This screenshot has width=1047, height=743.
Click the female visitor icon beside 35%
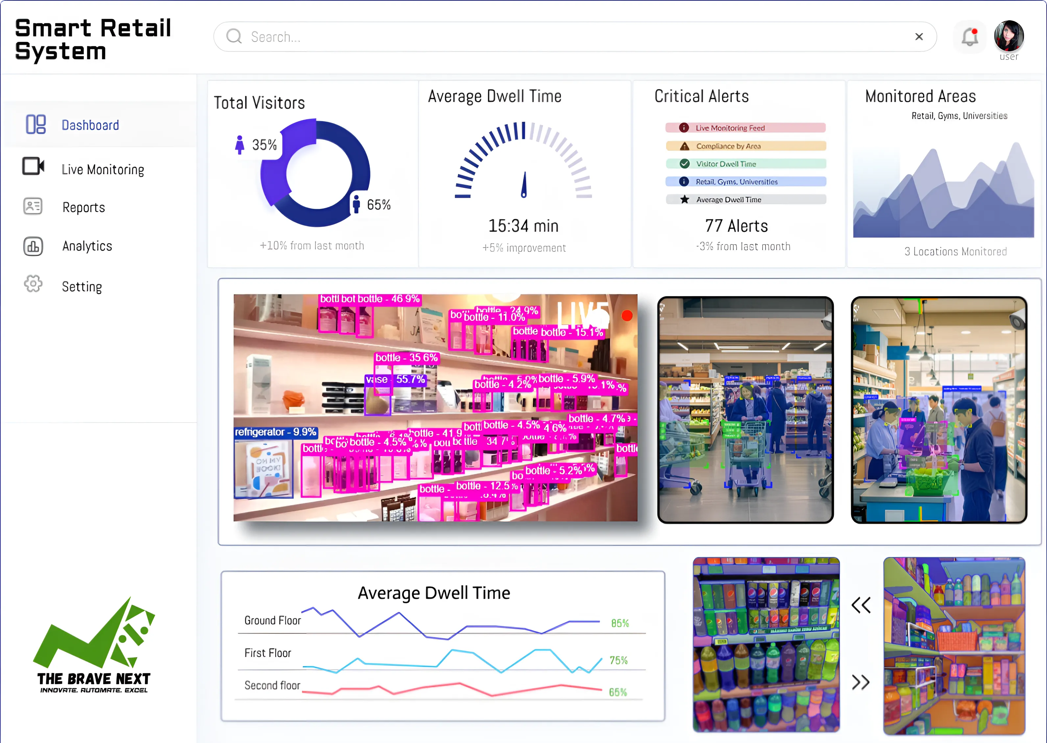(x=239, y=145)
